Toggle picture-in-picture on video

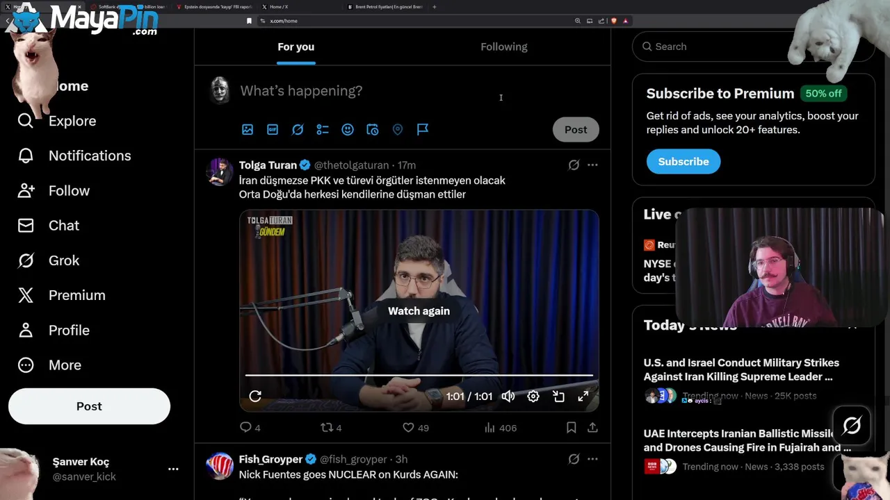point(558,396)
